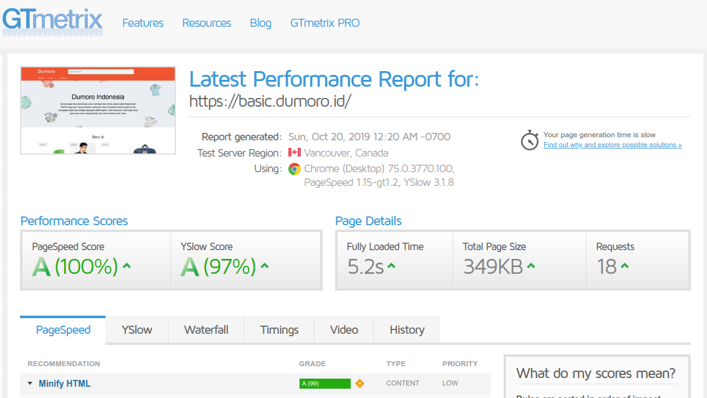Expand the Minify HTML recommendation arrow
Viewport: 707px width, 398px height.
[30, 384]
